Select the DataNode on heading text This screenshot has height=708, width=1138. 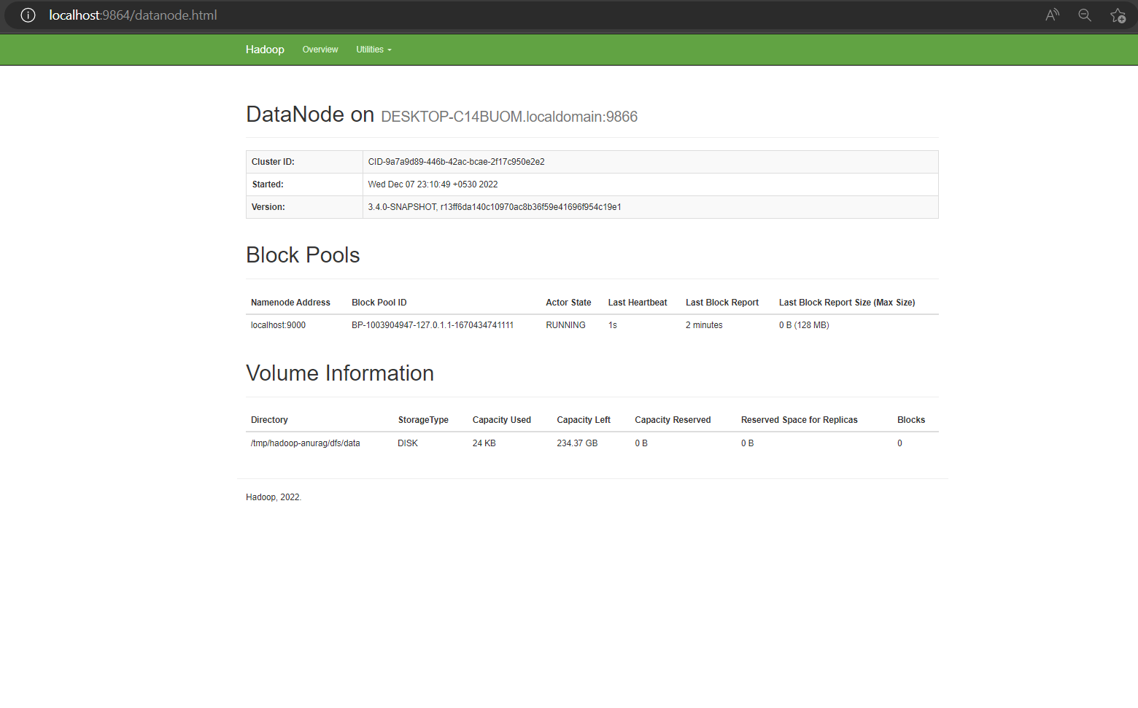pyautogui.click(x=310, y=114)
